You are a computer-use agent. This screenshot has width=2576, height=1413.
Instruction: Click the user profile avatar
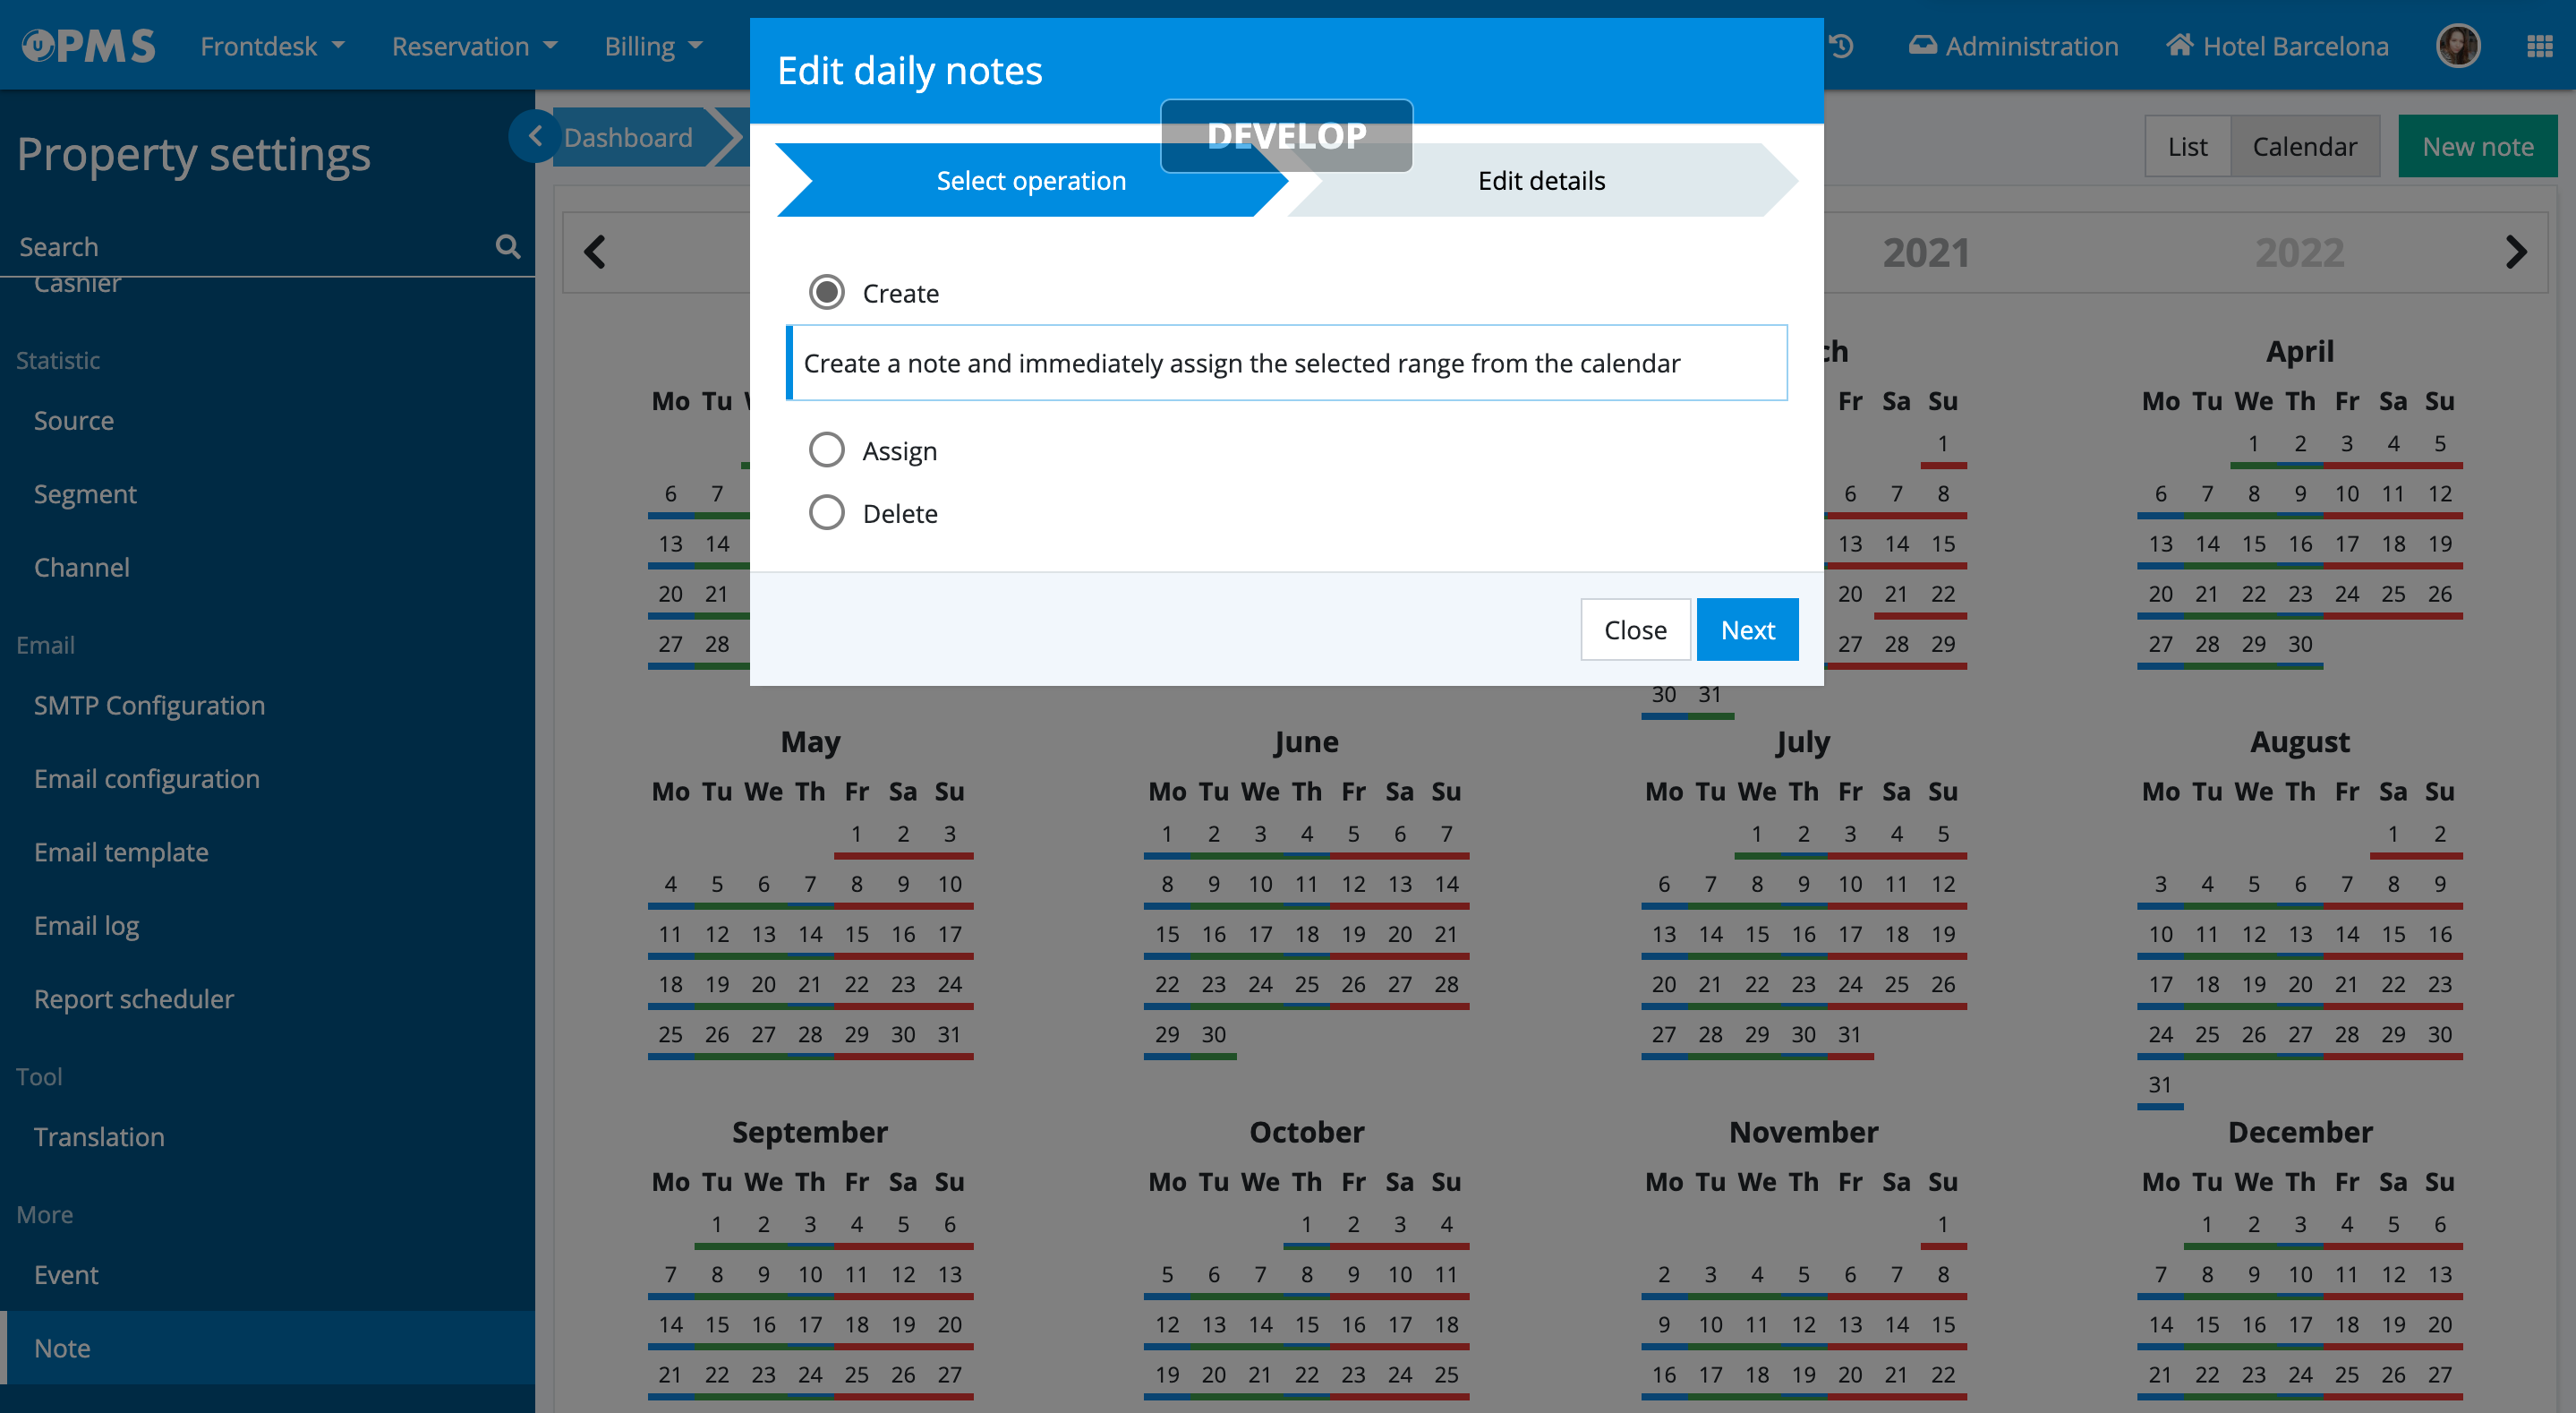(x=2457, y=46)
